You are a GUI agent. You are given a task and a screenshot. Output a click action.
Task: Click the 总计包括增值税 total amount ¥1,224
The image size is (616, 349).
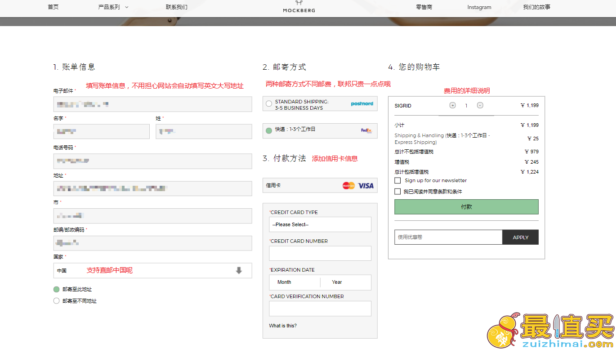pyautogui.click(x=530, y=172)
